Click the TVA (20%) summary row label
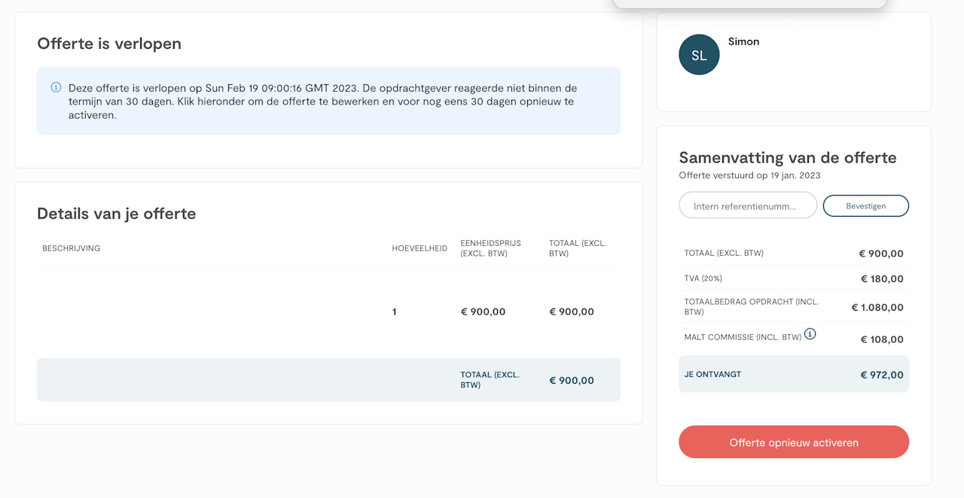964x498 pixels. coord(703,278)
